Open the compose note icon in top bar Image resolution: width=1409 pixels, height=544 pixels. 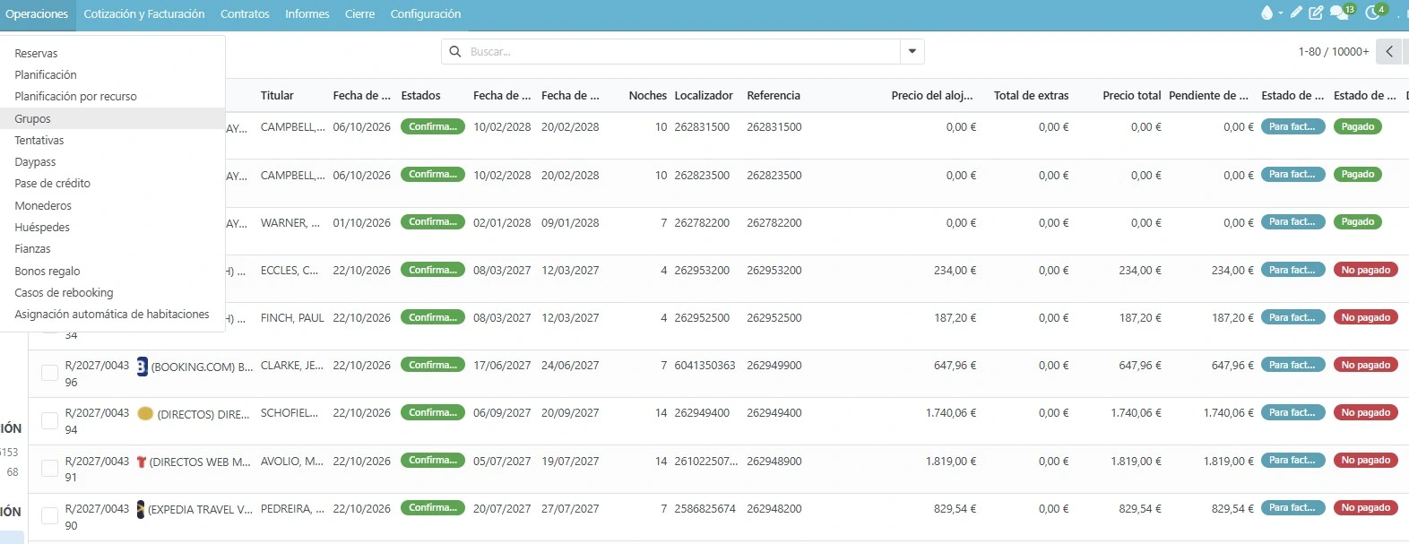coord(1316,13)
